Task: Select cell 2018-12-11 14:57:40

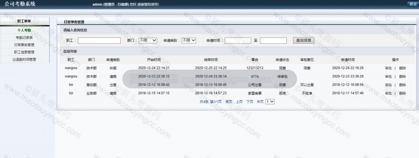Action: (x=348, y=93)
